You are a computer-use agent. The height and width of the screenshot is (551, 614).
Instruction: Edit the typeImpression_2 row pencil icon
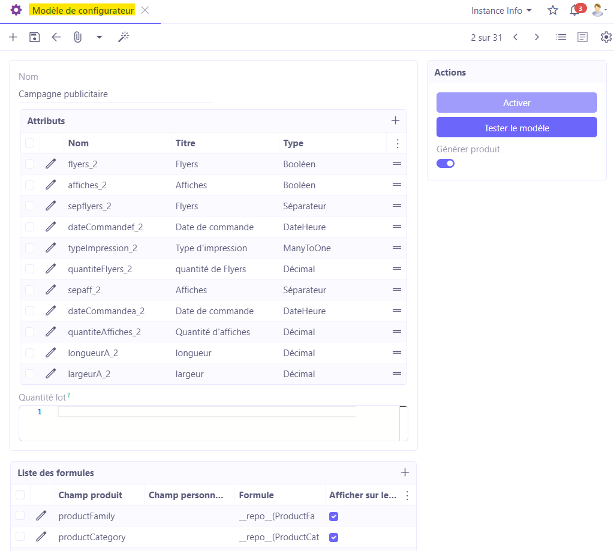point(50,248)
